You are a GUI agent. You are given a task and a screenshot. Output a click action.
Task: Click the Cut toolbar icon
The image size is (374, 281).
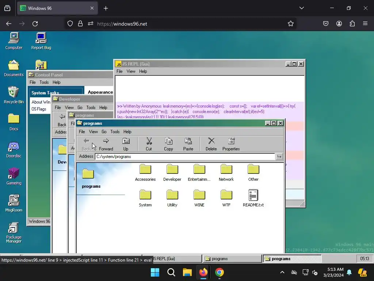[149, 144]
